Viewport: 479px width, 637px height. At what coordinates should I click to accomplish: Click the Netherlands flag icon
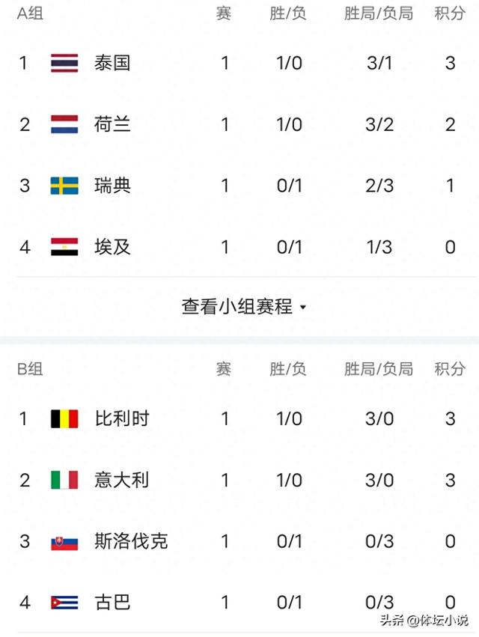click(x=64, y=124)
